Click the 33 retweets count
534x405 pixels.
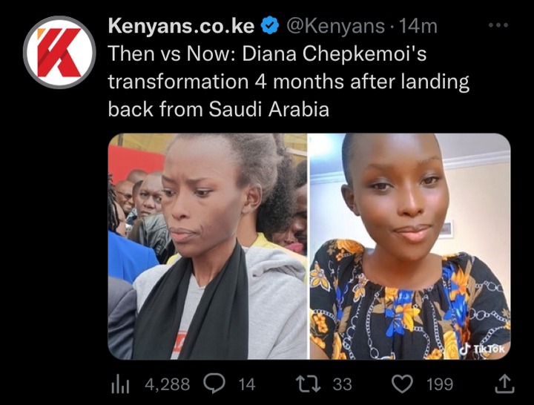[342, 384]
